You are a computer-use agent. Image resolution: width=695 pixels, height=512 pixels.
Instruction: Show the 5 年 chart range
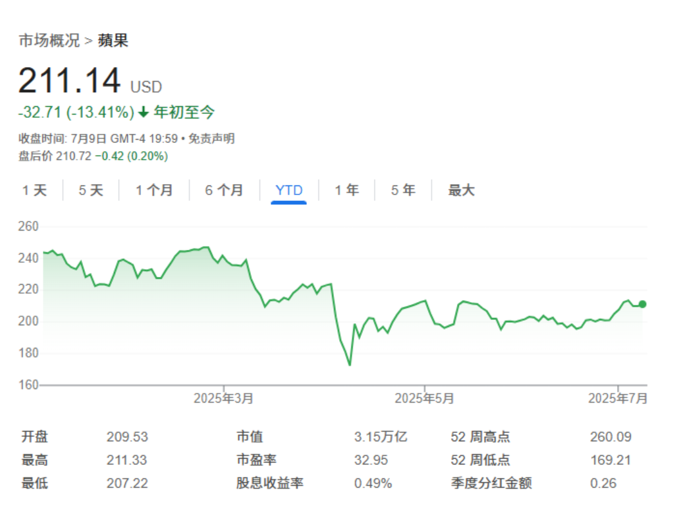[403, 191]
